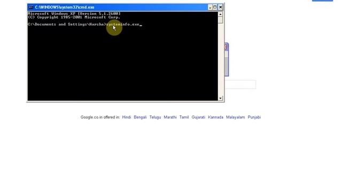Open the cmd.exe system menu icon
Image resolution: width=342 pixels, height=192 pixels.
click(x=31, y=7)
